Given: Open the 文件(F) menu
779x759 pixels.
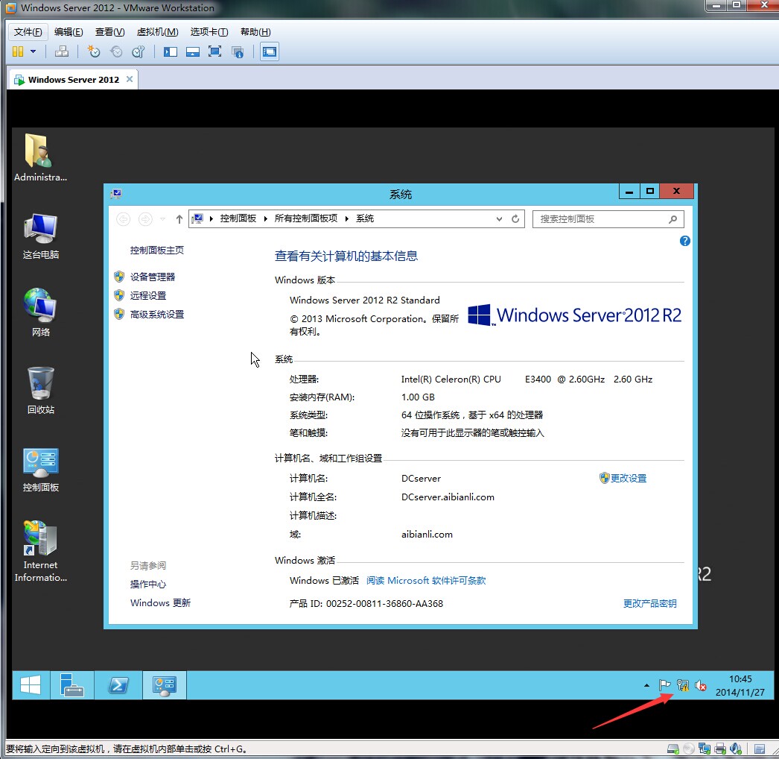Looking at the screenshot, I should [x=28, y=32].
